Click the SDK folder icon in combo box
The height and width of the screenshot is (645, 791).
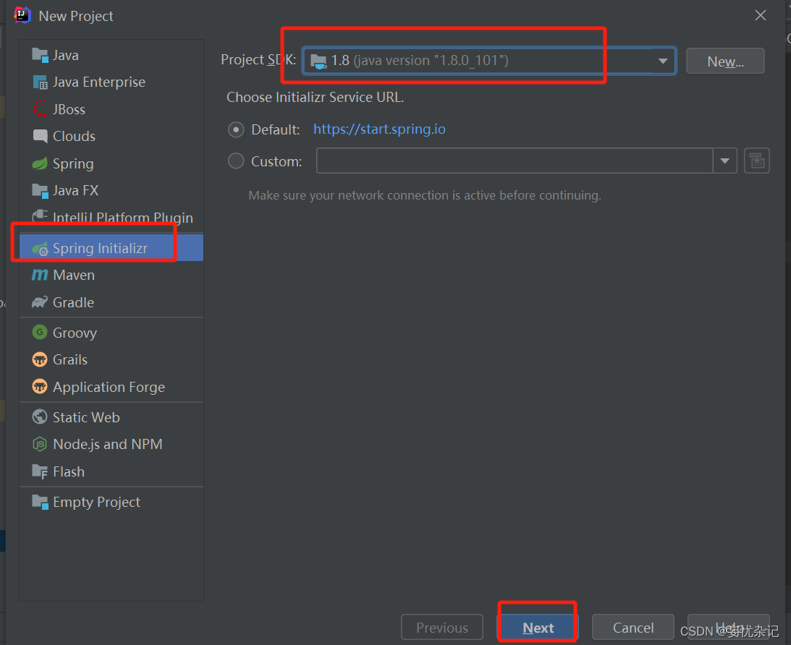tap(318, 61)
